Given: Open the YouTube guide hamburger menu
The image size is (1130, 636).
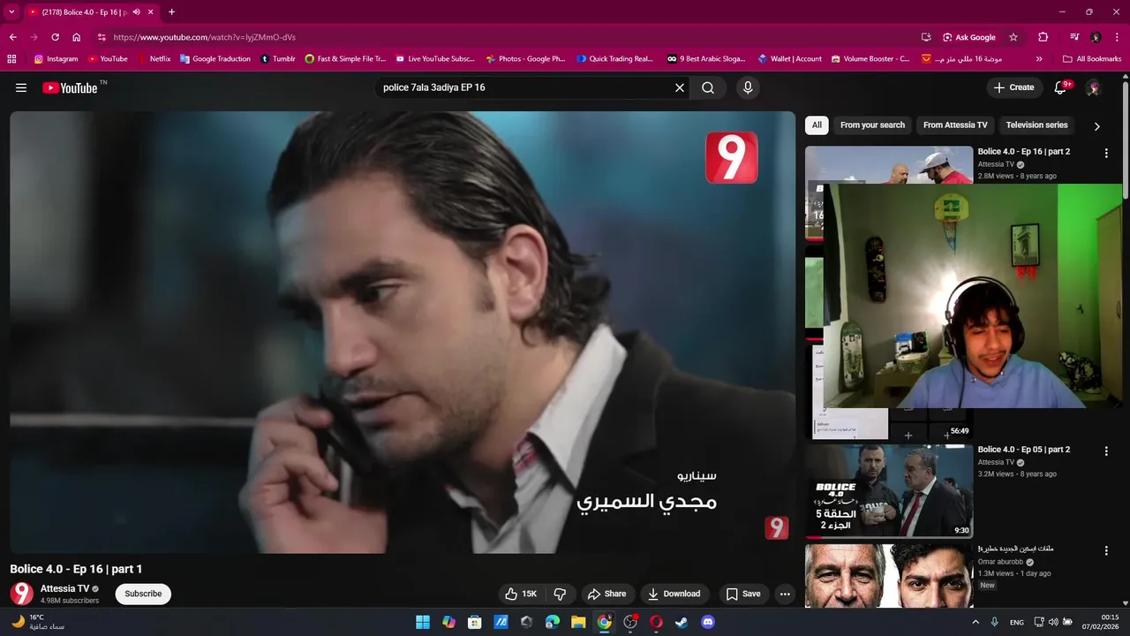Looking at the screenshot, I should [x=21, y=87].
